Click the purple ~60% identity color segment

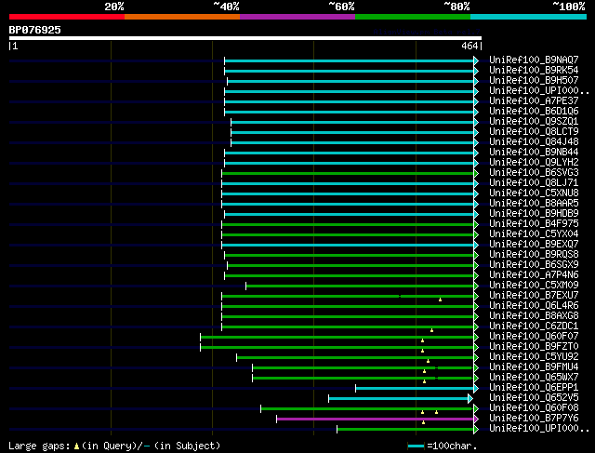pyautogui.click(x=297, y=17)
